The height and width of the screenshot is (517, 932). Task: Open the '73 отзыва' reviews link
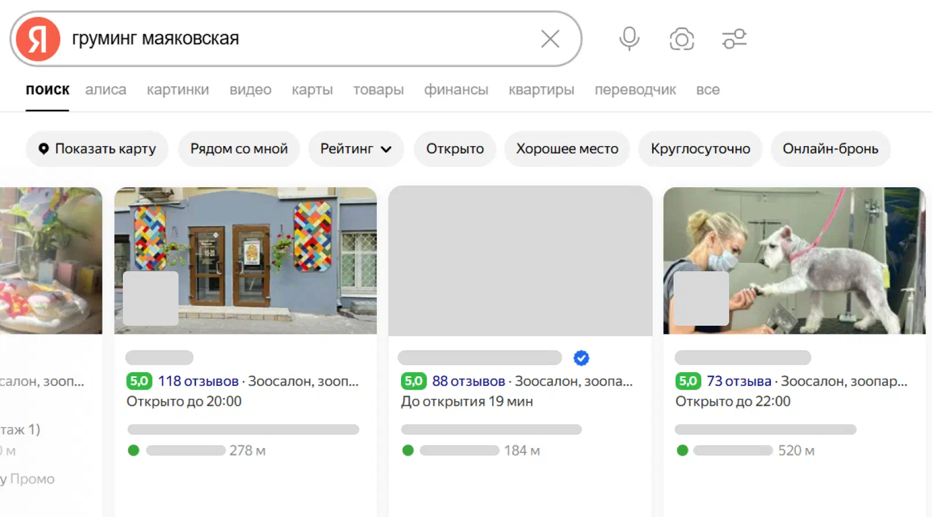click(x=739, y=381)
